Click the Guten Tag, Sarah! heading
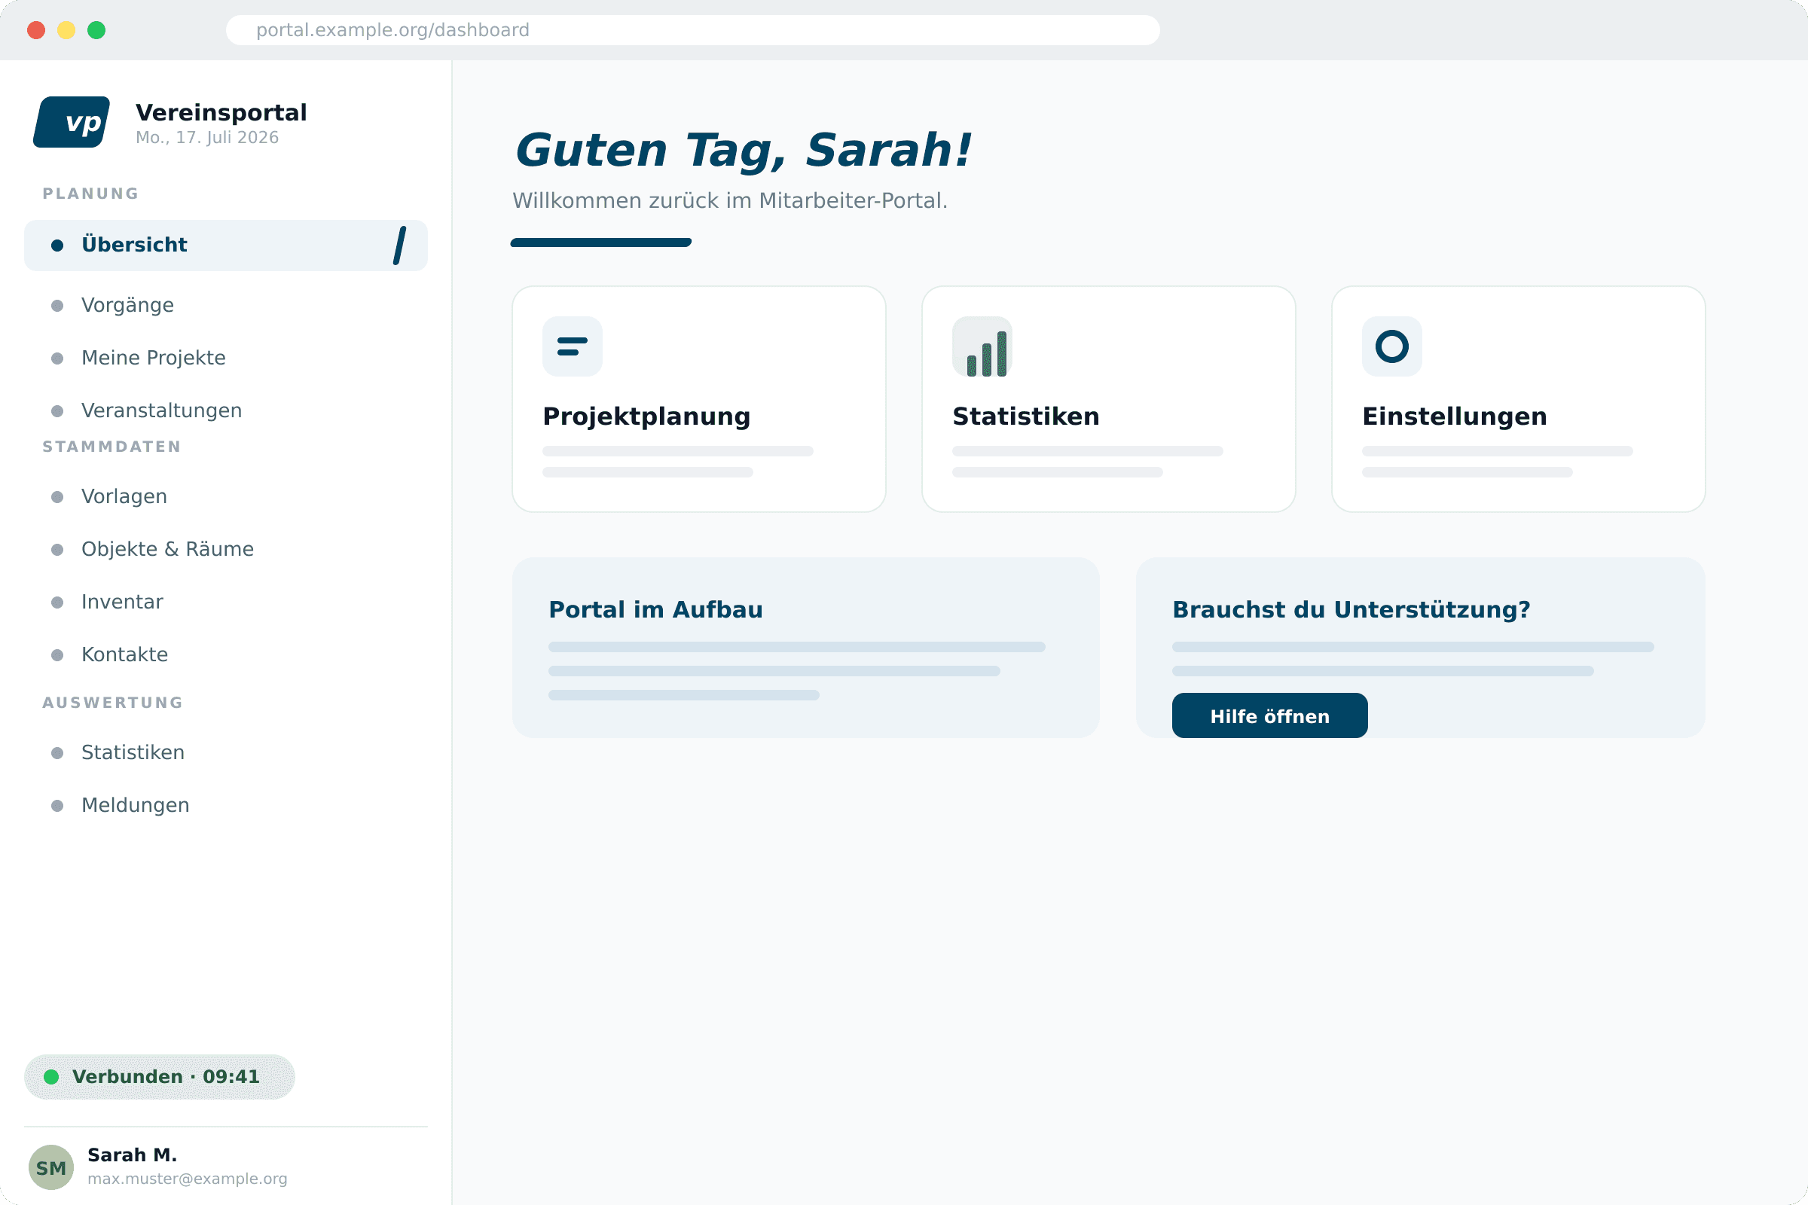The width and height of the screenshot is (1808, 1205). point(743,150)
